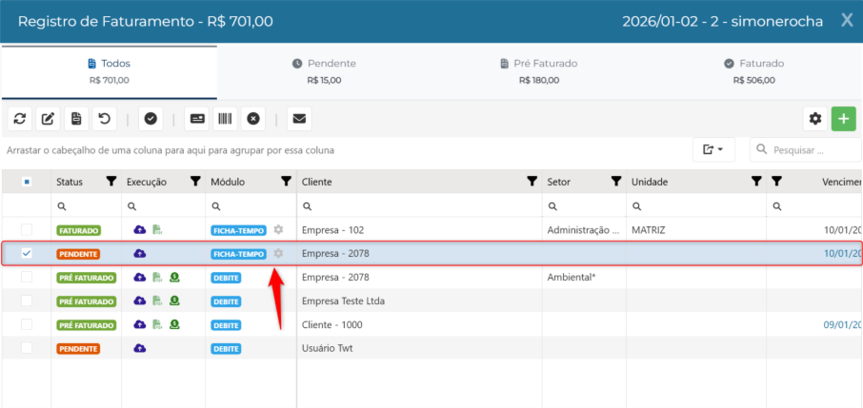Switch to the Faturado tab

(754, 71)
